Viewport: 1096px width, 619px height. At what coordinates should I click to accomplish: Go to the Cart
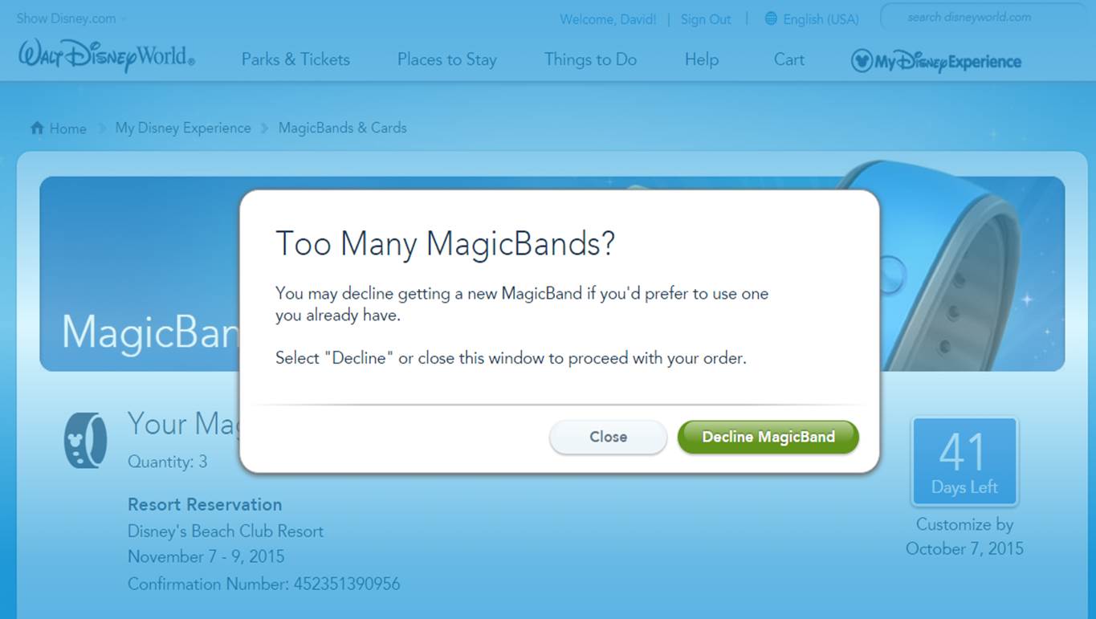789,59
